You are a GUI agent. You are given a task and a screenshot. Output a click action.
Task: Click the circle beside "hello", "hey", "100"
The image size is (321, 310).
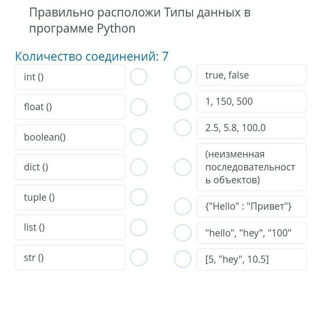tap(183, 233)
